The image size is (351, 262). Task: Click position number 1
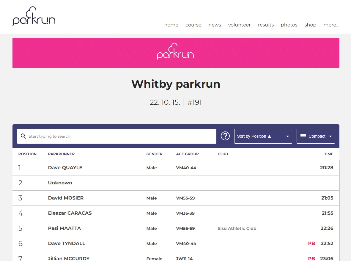tap(20, 167)
